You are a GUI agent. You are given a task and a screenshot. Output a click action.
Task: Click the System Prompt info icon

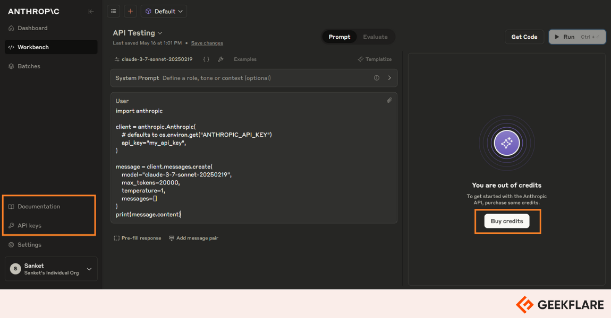pos(376,78)
